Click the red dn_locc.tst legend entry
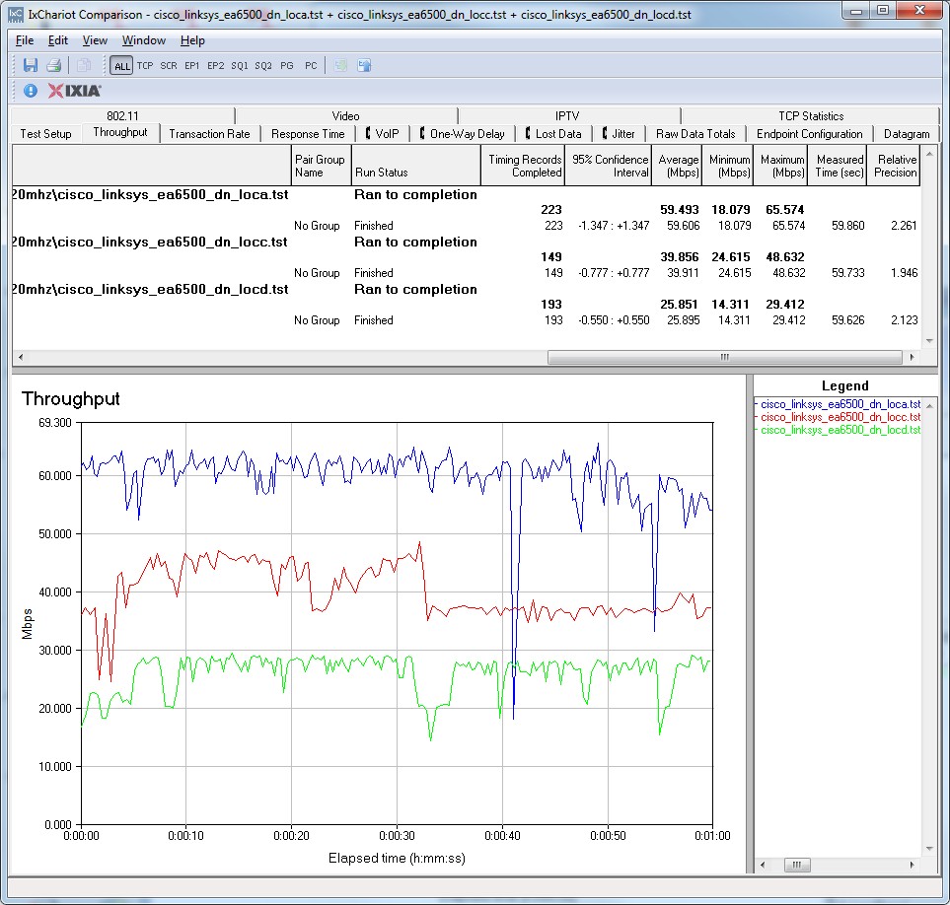Viewport: 950px width, 905px height. [x=840, y=417]
